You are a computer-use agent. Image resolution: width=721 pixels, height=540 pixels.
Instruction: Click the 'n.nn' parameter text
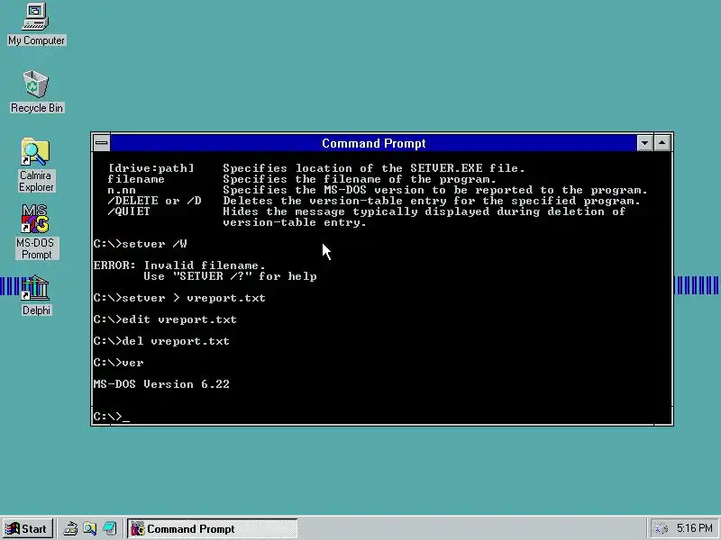click(122, 190)
